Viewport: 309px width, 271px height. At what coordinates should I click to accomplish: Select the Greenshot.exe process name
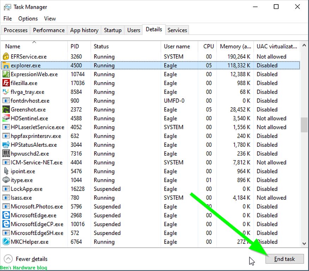(28, 110)
